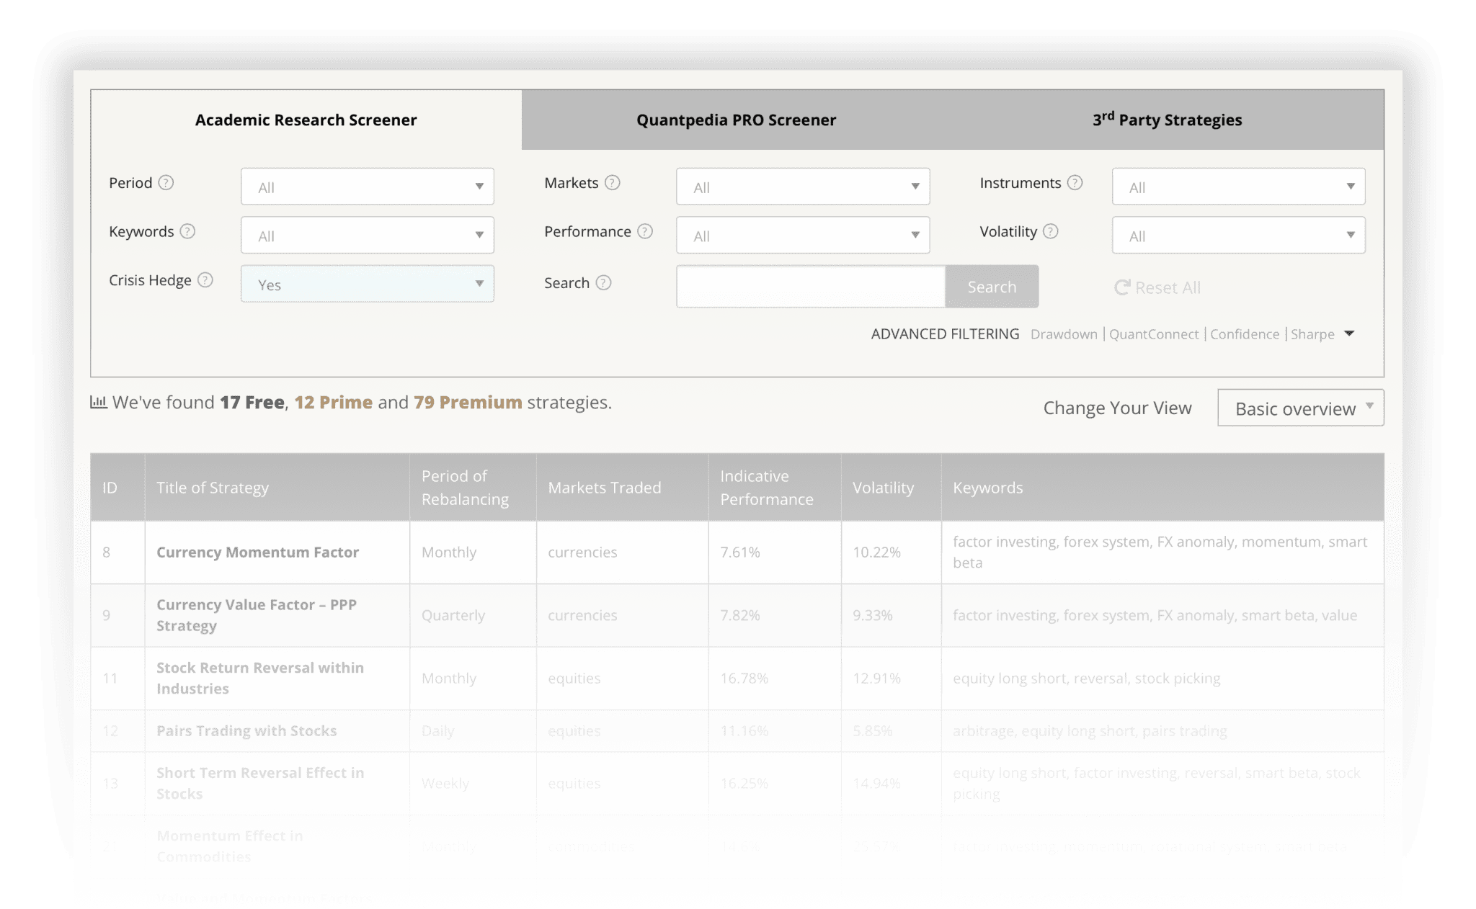Viewport: 1476px width, 909px height.
Task: Open the Basic overview view dropdown
Action: click(x=1301, y=408)
